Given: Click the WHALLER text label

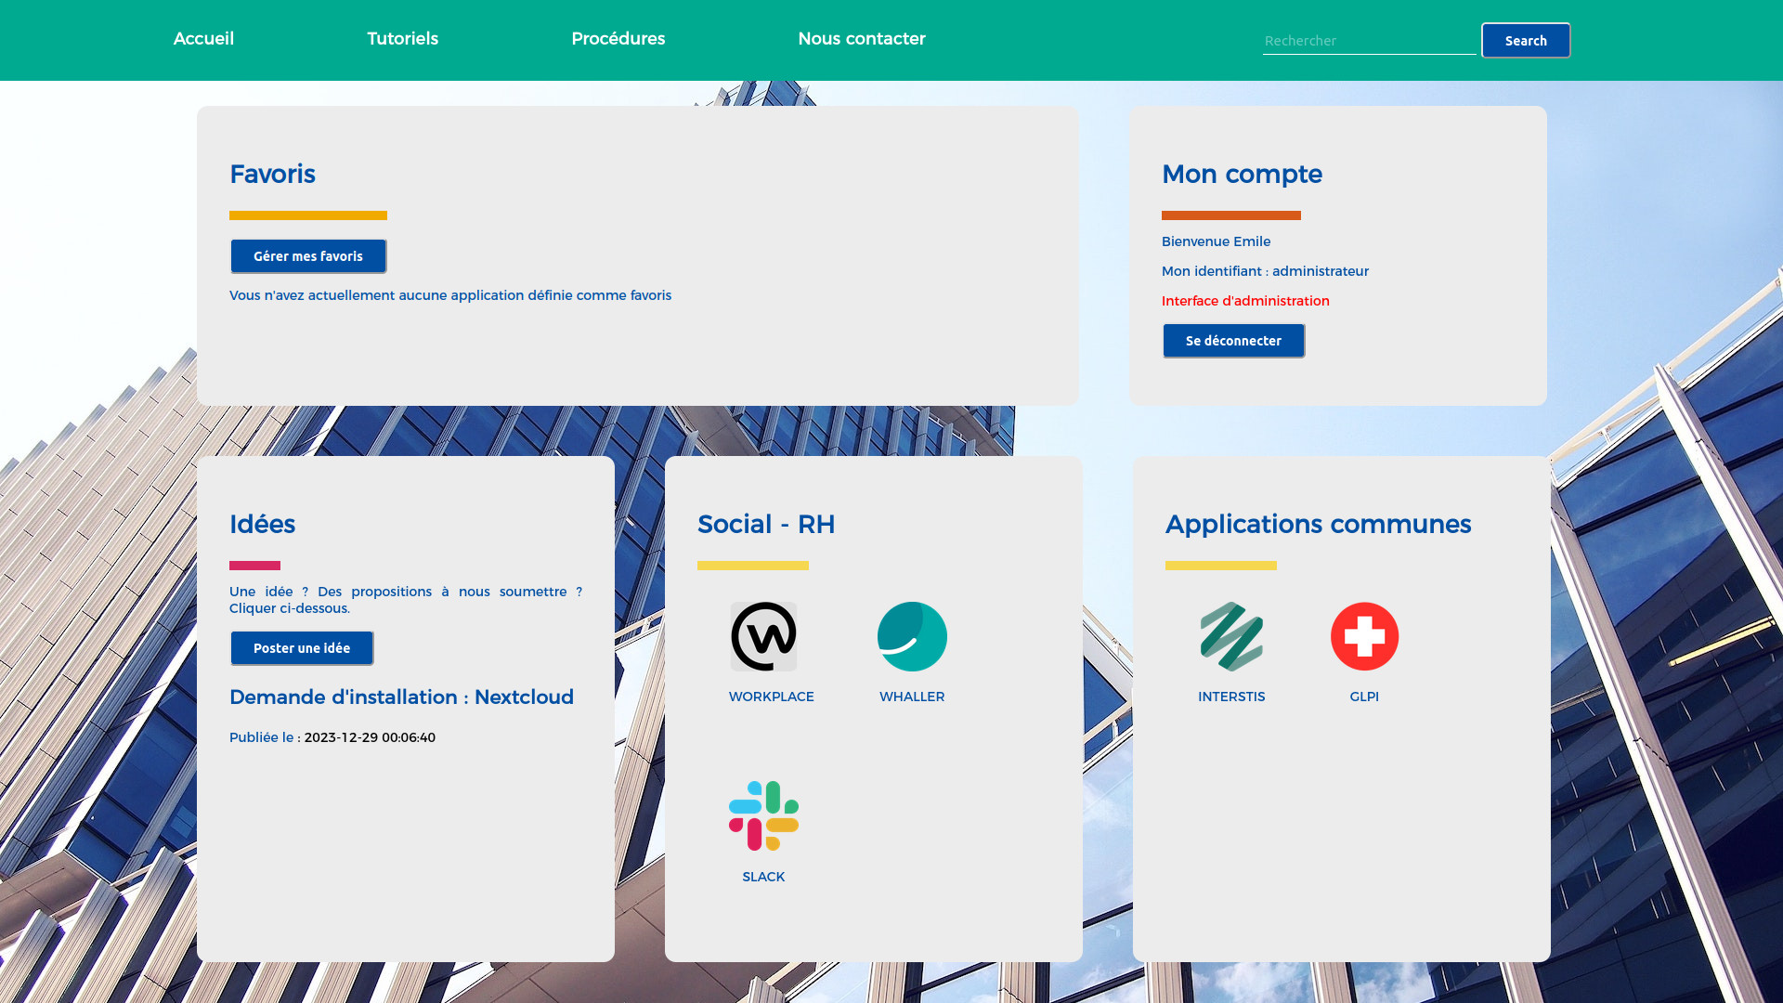Looking at the screenshot, I should [x=912, y=697].
